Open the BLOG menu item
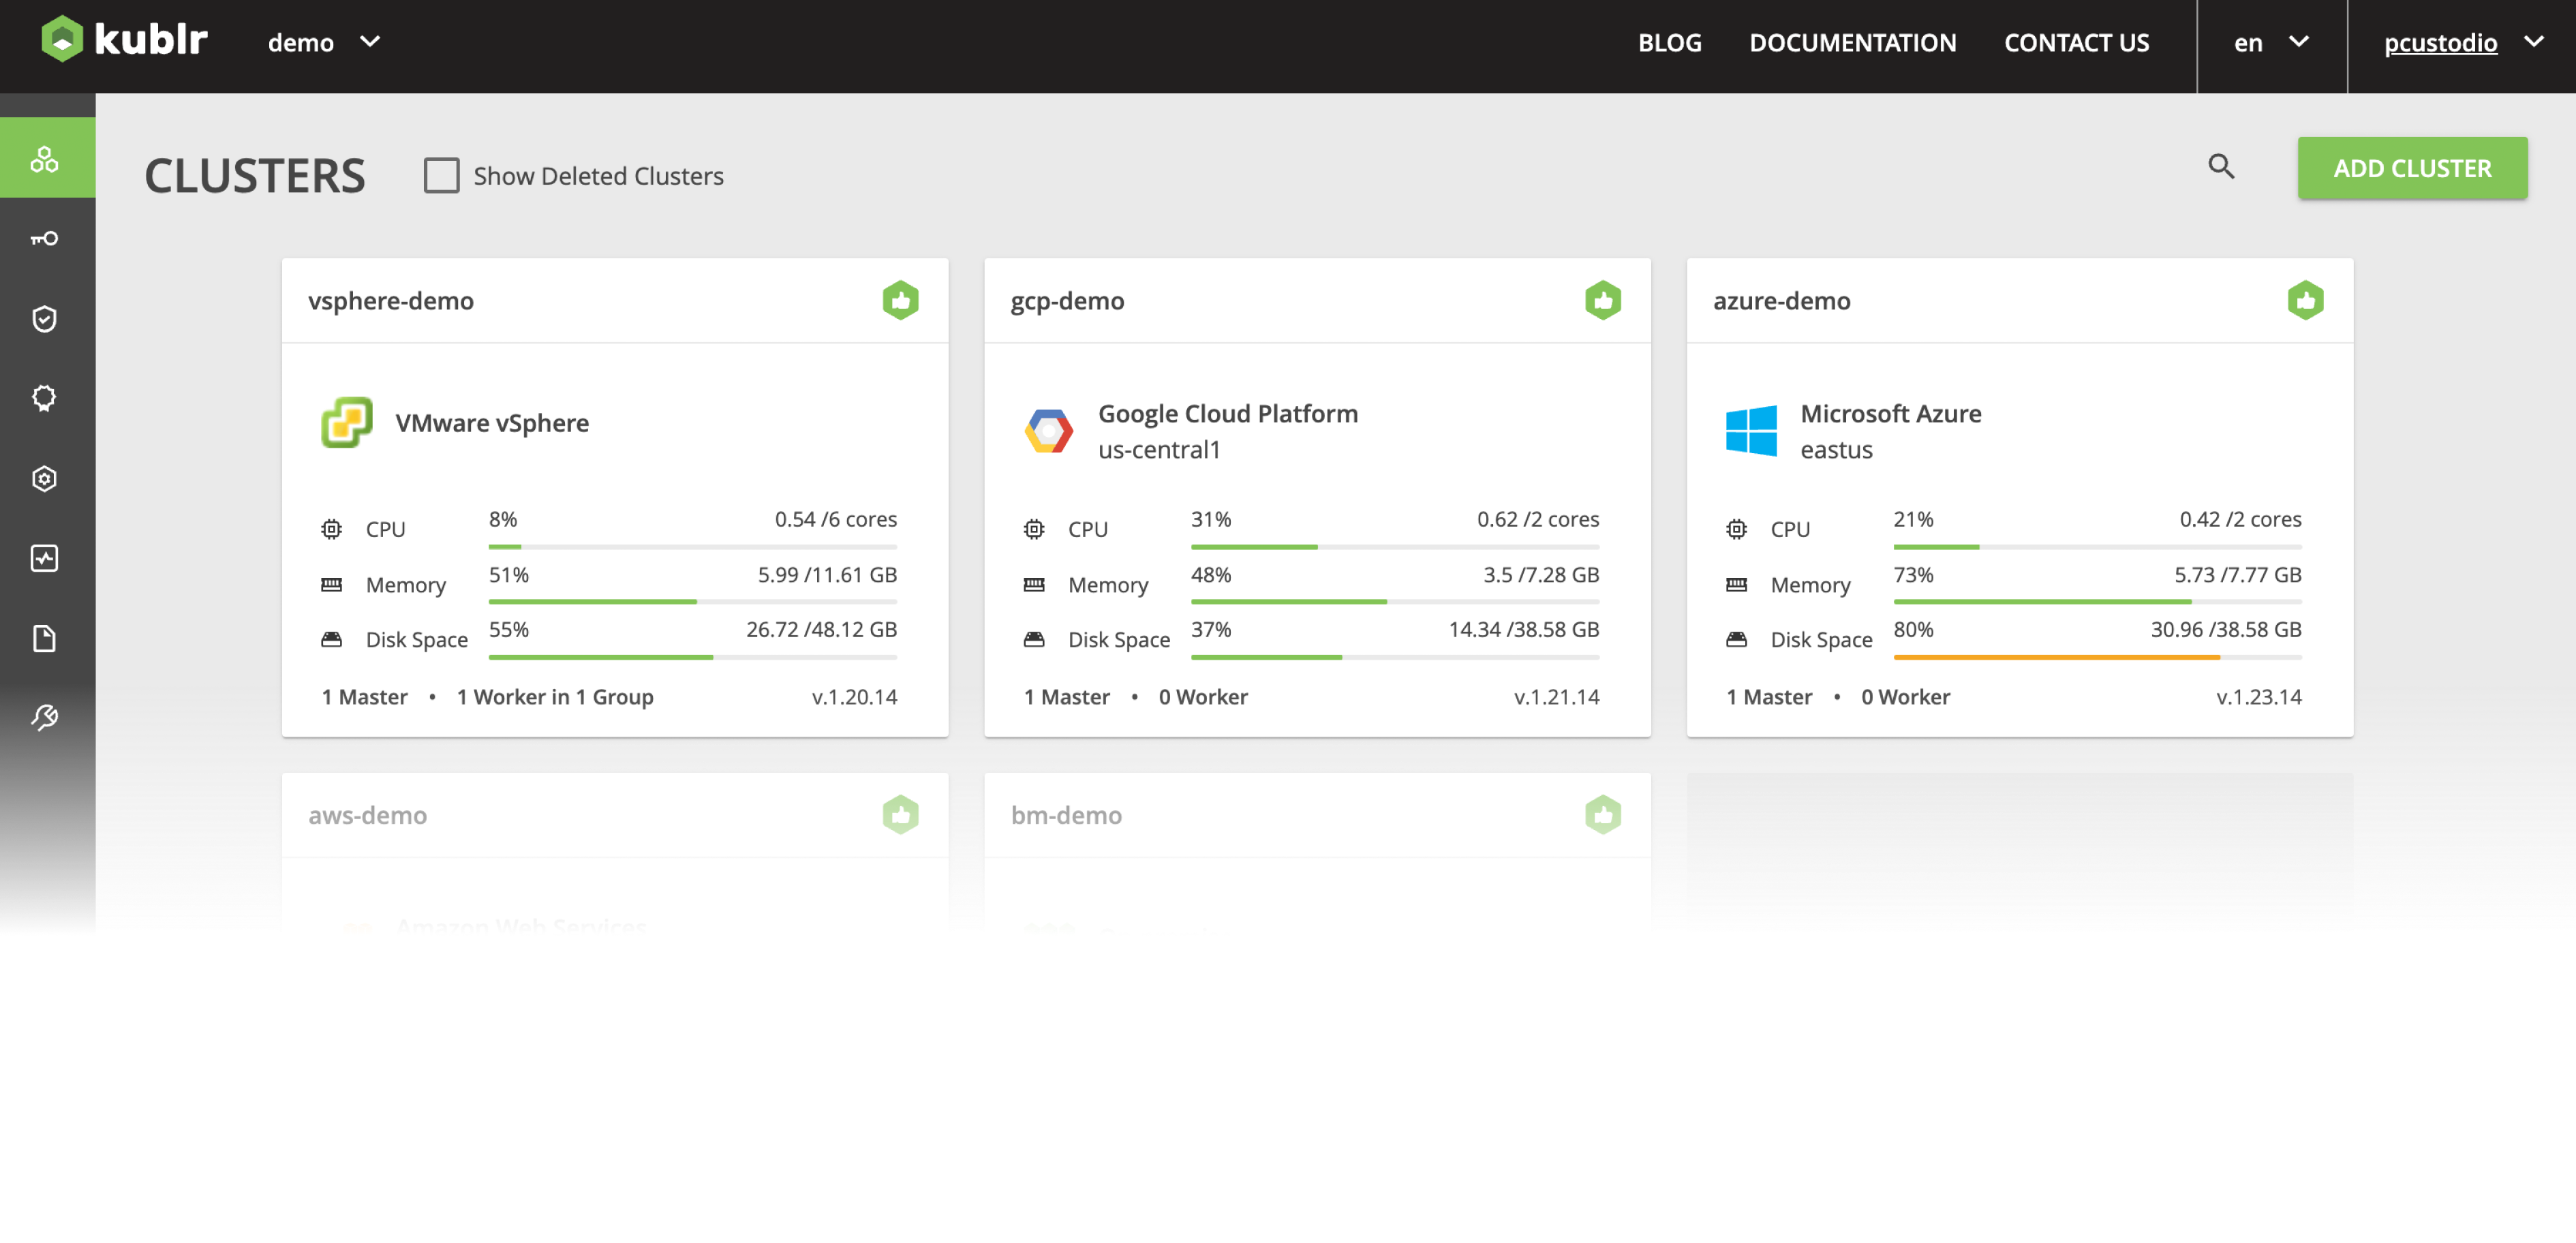The image size is (2576, 1243). tap(1669, 42)
